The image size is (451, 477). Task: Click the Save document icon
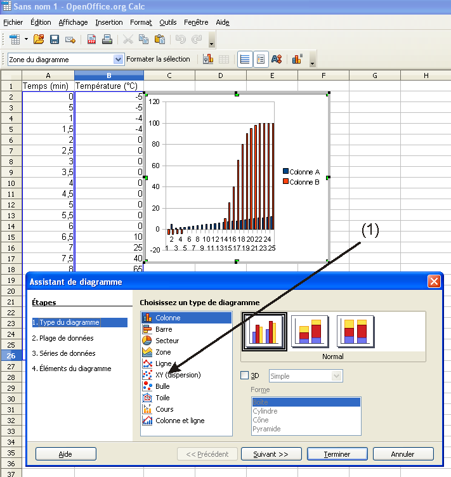click(55, 39)
